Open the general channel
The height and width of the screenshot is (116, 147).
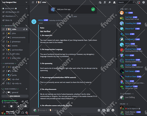[x=15, y=92]
